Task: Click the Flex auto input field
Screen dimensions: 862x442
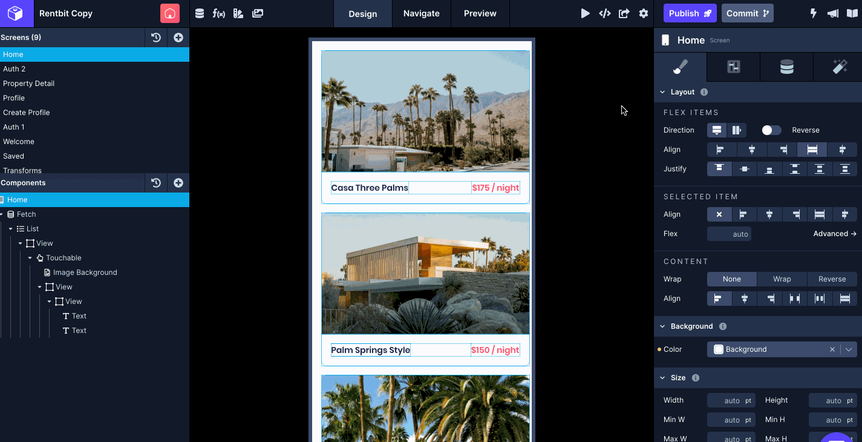Action: (730, 234)
